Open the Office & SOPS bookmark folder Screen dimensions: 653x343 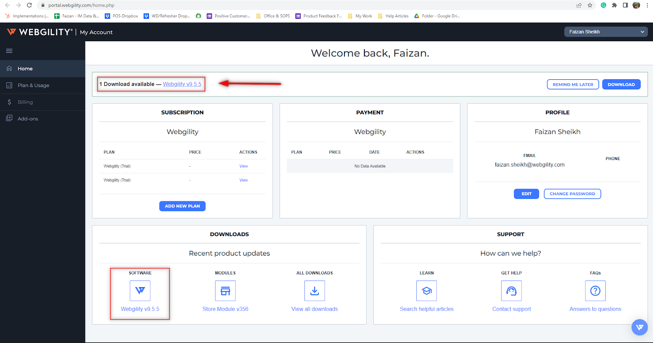click(273, 16)
